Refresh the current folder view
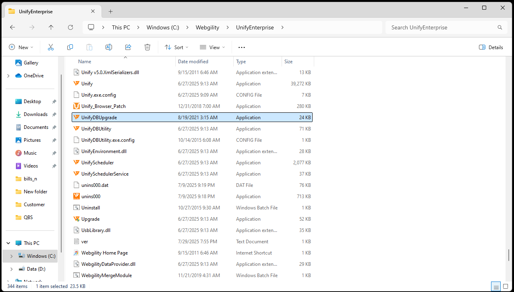 point(70,27)
